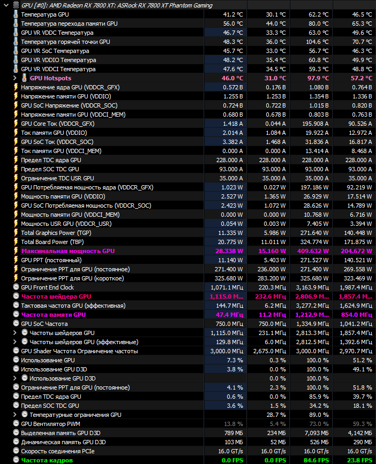Click lightning icon of GPU Core Ток (VDDCR_GFX)

(x=16, y=124)
